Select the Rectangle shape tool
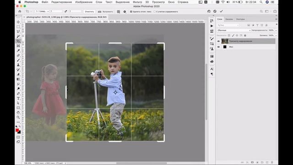Viewport: 293px width, 165px height. [18, 108]
